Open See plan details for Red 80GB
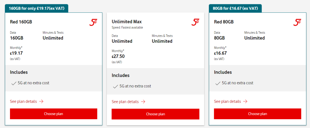The width and height of the screenshot is (310, 128). coord(227,102)
